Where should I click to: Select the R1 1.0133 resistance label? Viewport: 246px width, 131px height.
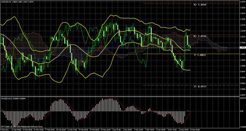pyautogui.click(x=200, y=36)
